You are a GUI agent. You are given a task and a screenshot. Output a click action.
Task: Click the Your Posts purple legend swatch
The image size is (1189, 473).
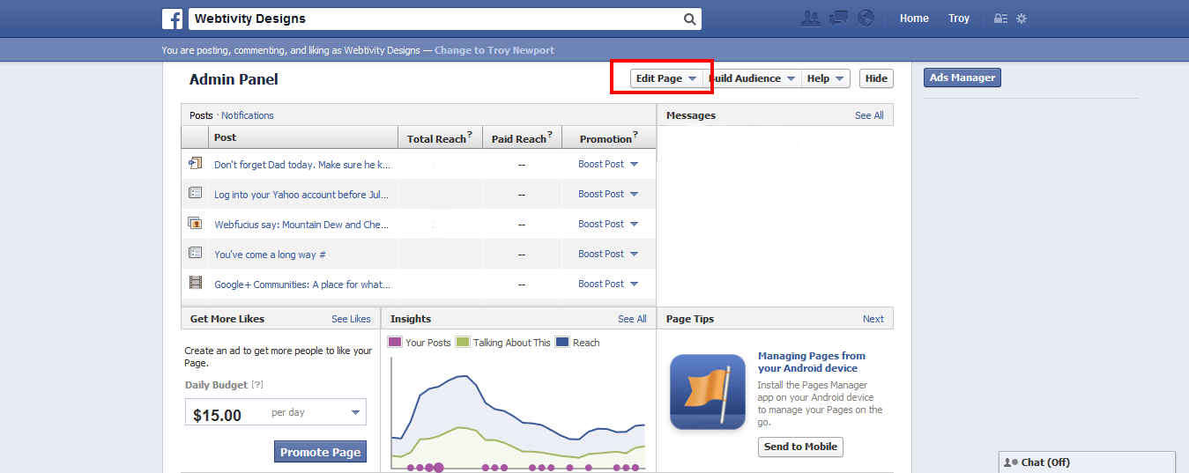click(x=395, y=342)
